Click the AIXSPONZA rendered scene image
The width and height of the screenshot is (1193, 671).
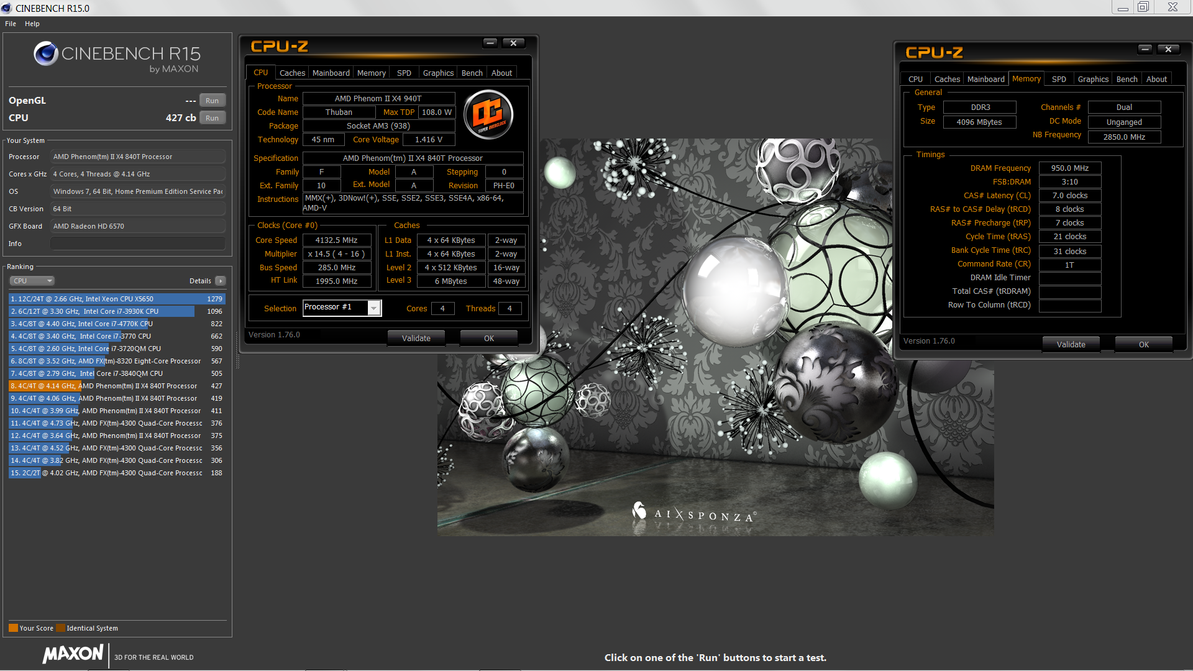pos(715,337)
